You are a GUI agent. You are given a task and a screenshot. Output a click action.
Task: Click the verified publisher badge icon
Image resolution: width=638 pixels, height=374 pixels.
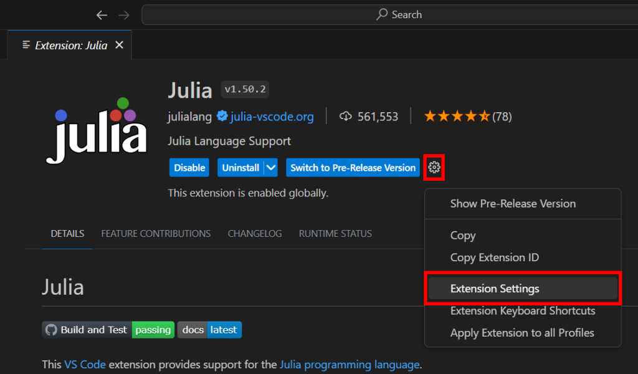222,116
